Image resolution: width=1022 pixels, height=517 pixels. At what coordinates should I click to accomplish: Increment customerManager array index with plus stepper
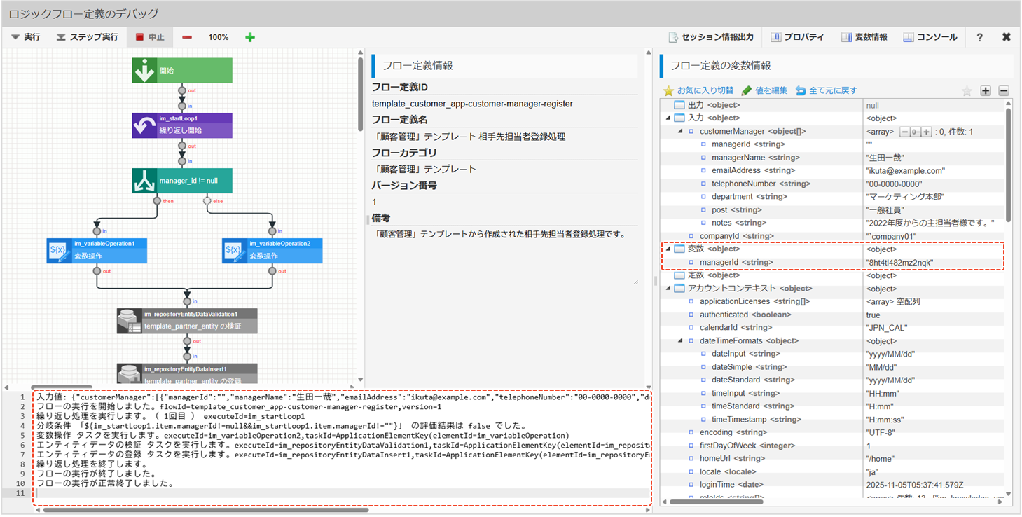(x=926, y=132)
